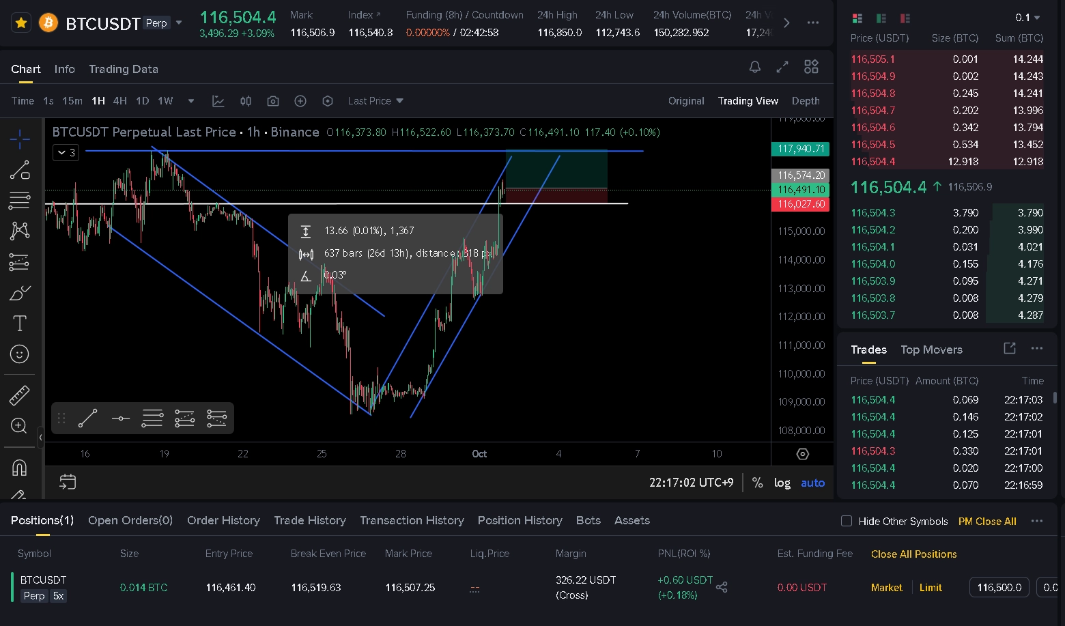Pop out the Trades panel
This screenshot has width=1065, height=626.
pos(1010,348)
